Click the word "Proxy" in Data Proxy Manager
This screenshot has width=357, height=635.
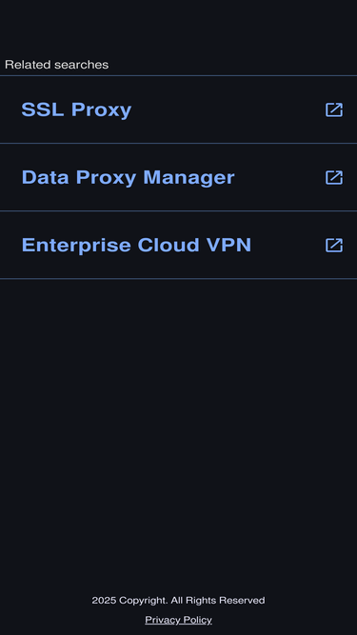[107, 178]
